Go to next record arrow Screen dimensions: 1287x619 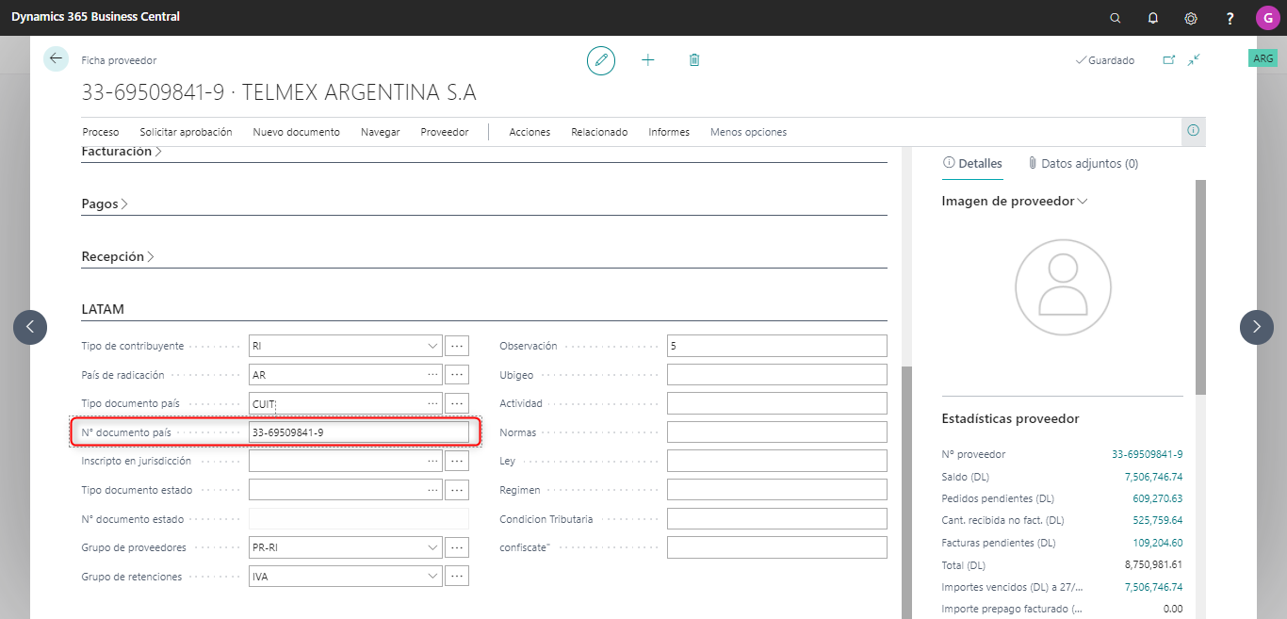pyautogui.click(x=1257, y=327)
